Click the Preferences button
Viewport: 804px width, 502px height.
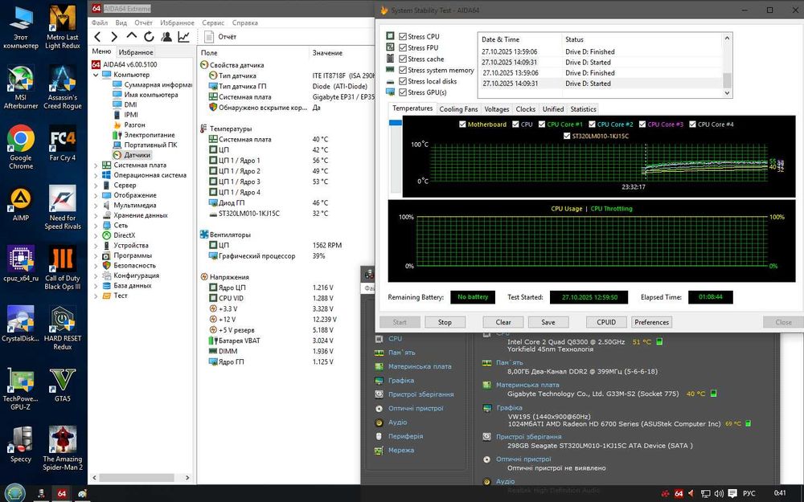pyautogui.click(x=651, y=322)
